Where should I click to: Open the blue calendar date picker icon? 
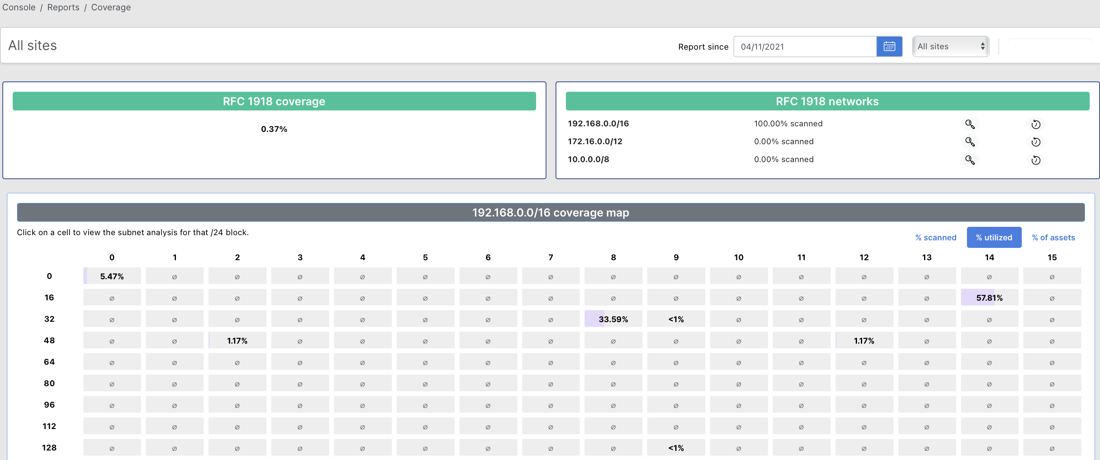tap(890, 46)
